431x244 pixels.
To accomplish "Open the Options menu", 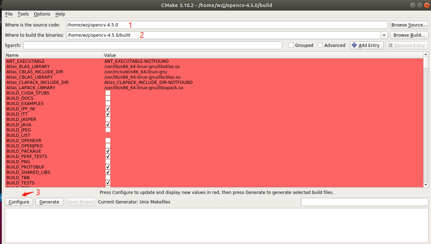I will pos(42,14).
